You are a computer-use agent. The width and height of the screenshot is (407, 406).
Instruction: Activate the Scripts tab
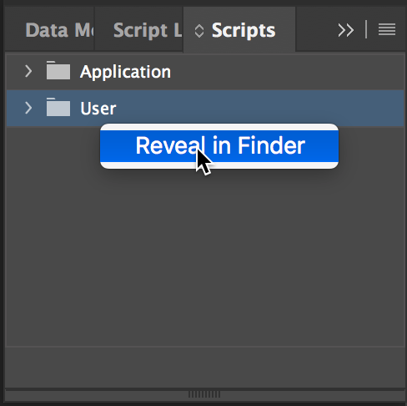tap(244, 30)
